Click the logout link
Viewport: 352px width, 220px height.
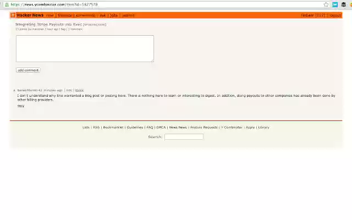[335, 15]
